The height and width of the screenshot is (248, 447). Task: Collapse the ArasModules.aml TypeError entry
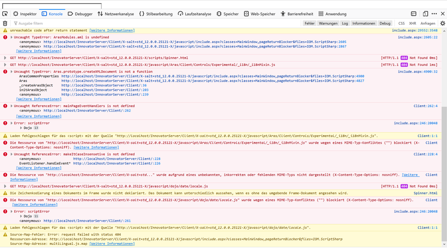click(12, 37)
